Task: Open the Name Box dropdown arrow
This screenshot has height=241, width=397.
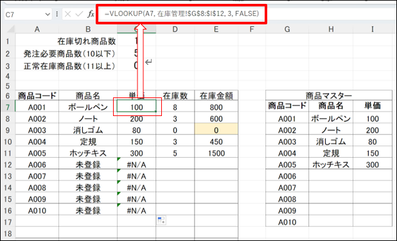Action: (48, 14)
